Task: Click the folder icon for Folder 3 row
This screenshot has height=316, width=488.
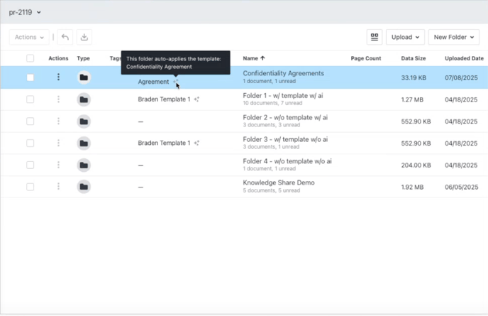Action: tap(84, 143)
